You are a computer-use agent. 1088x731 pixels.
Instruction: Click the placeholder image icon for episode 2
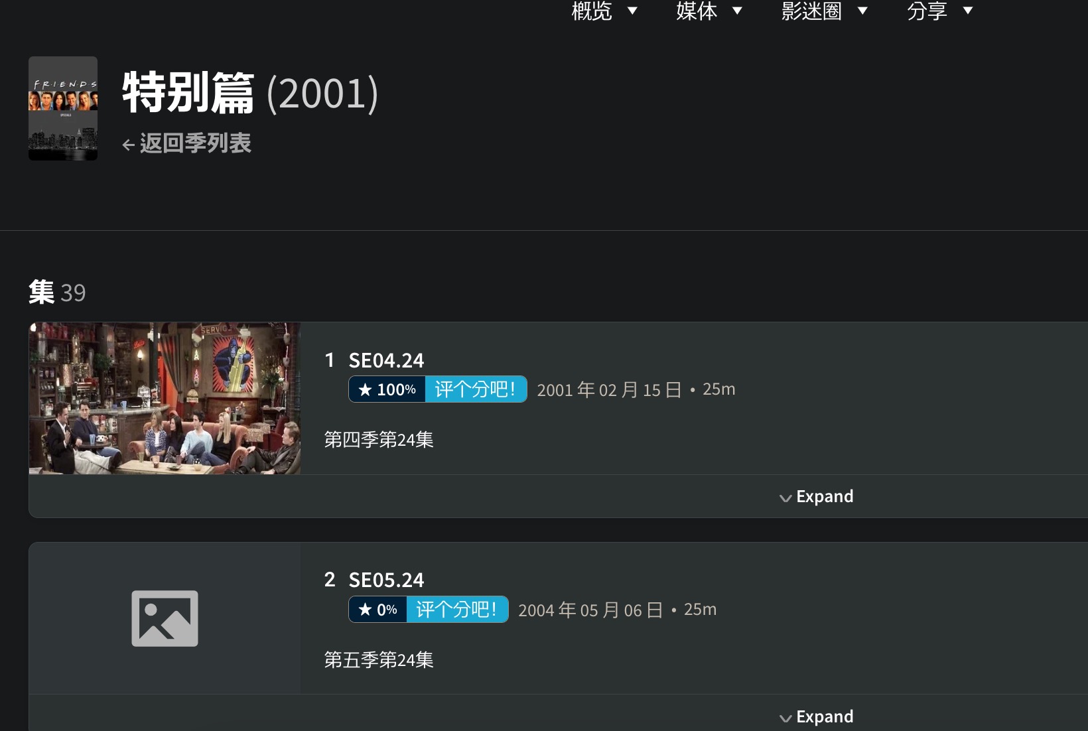tap(165, 618)
